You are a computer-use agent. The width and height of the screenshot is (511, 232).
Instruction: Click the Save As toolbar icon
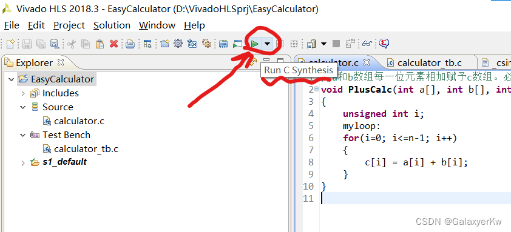(55, 44)
